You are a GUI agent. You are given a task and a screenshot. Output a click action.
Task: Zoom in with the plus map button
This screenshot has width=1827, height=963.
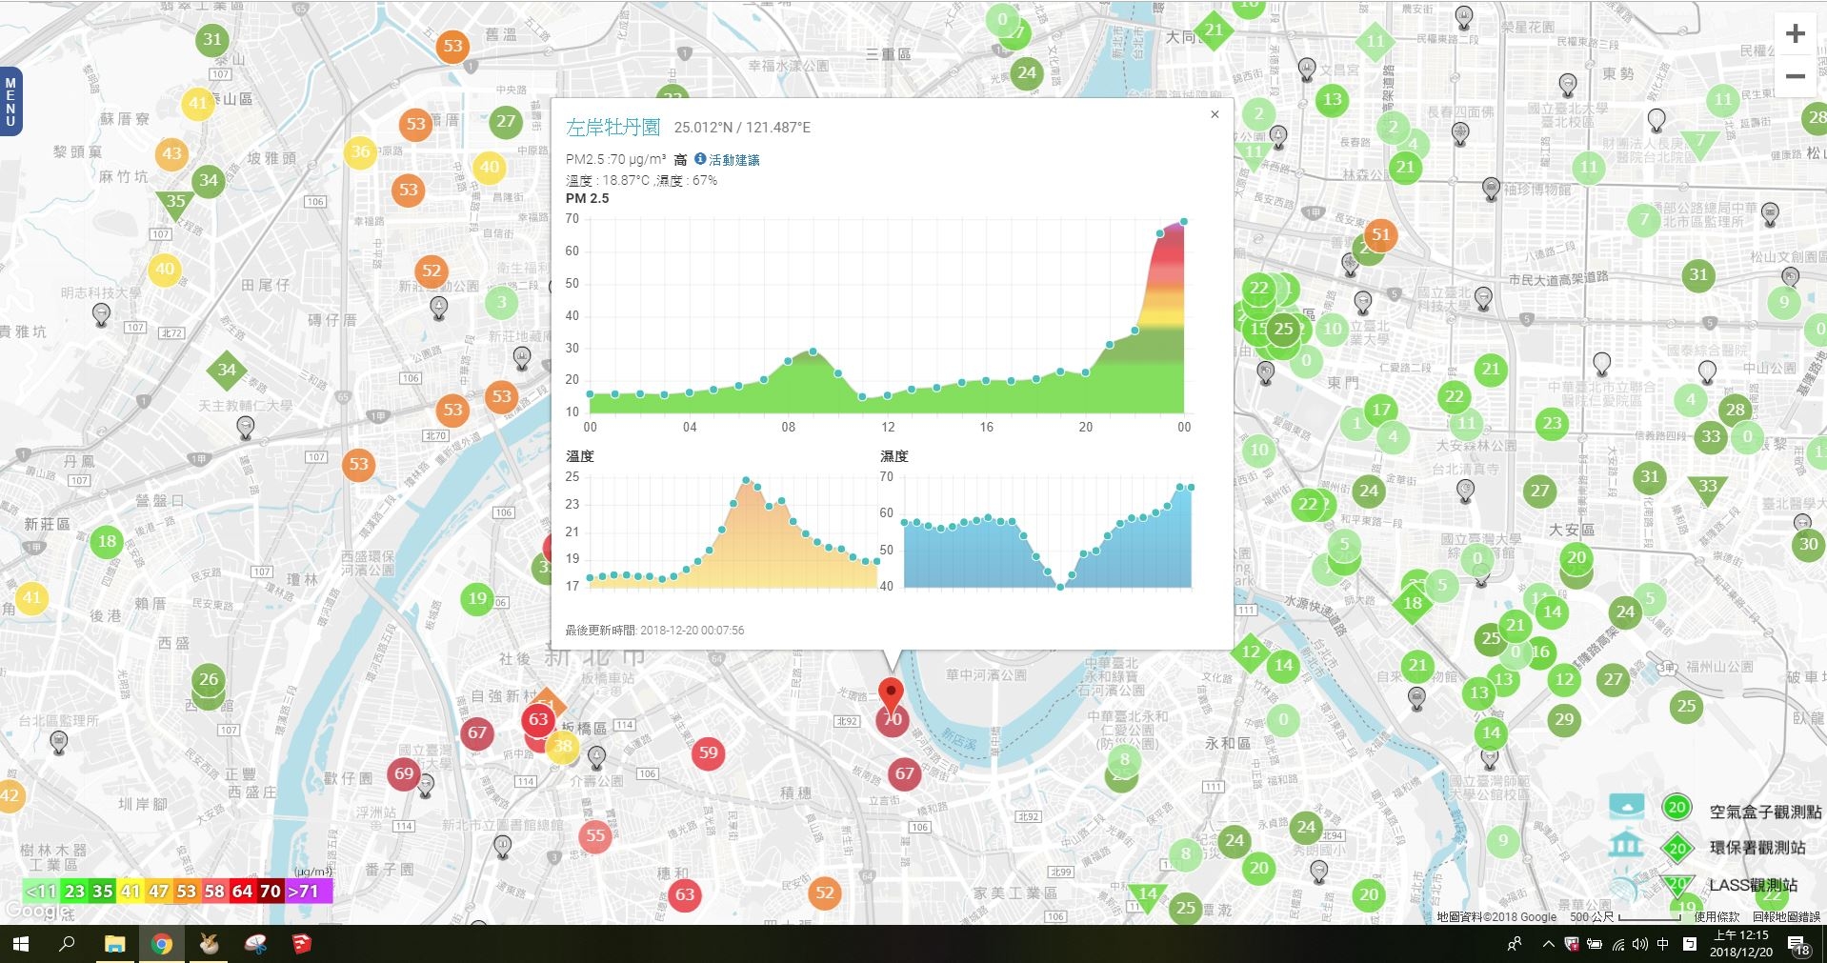[1795, 34]
